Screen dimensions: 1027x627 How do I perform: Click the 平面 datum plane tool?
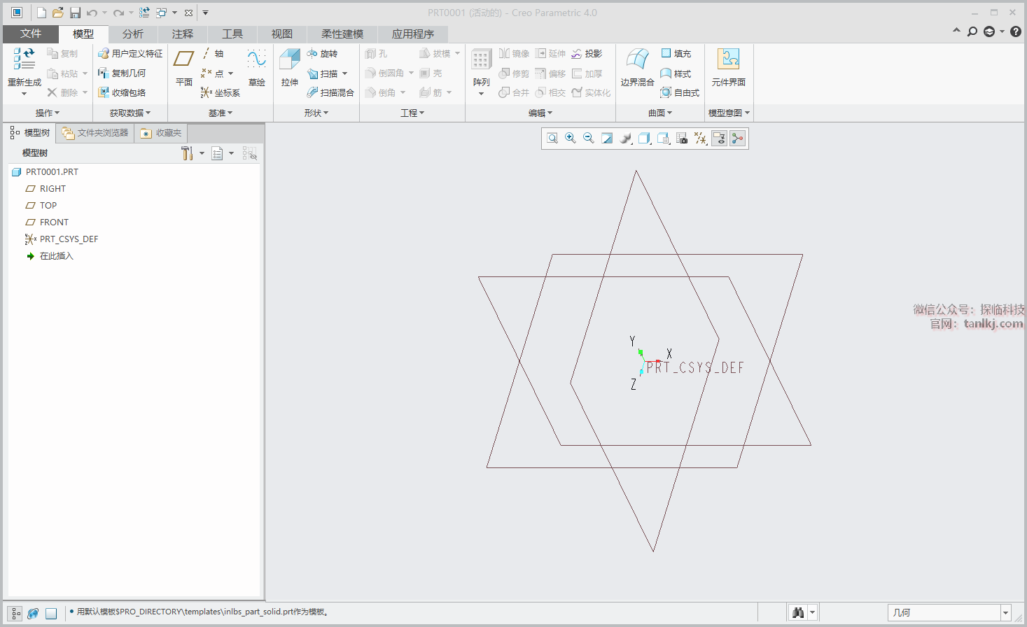coord(183,67)
